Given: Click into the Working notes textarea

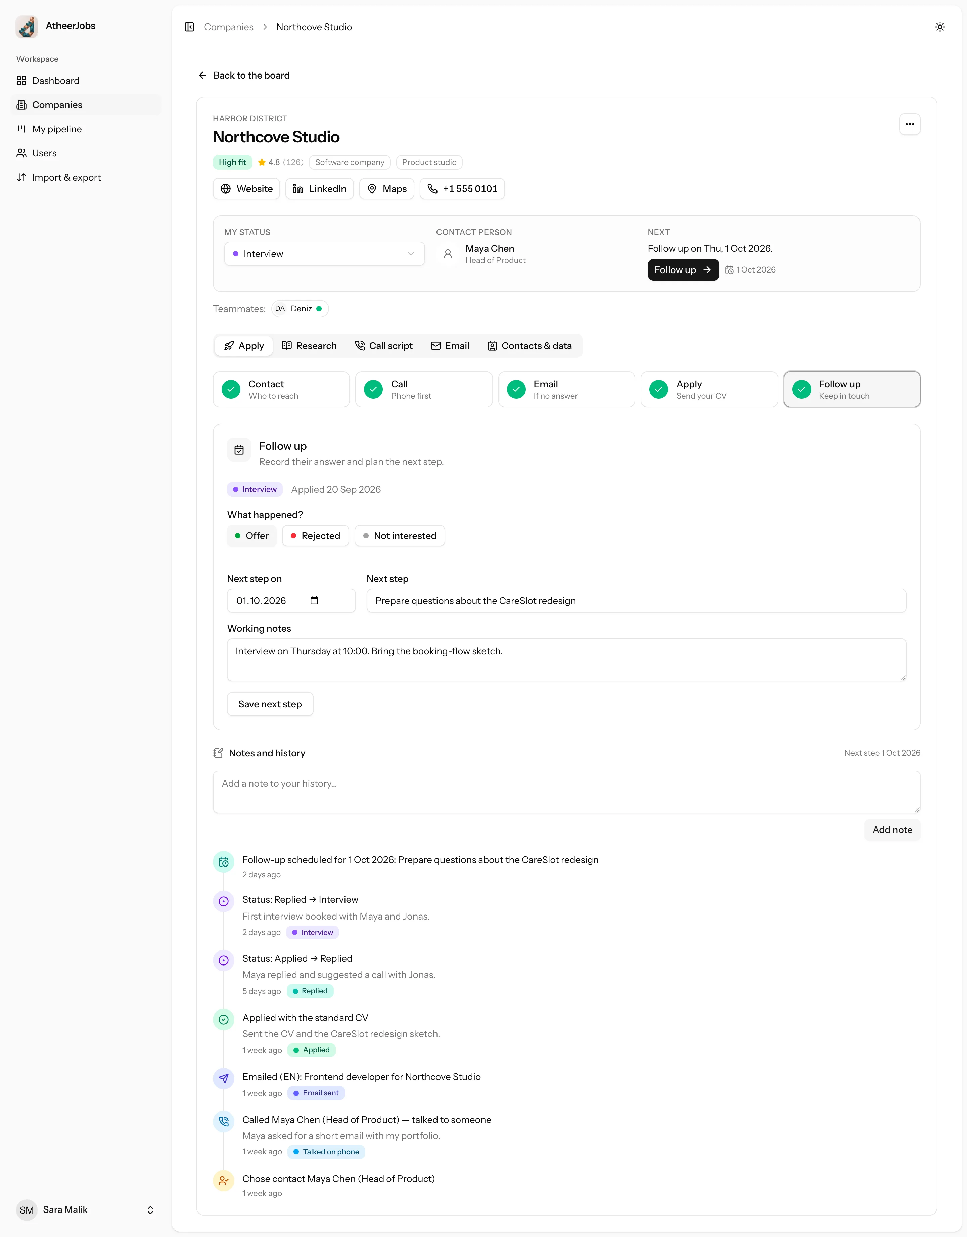Looking at the screenshot, I should (x=566, y=660).
